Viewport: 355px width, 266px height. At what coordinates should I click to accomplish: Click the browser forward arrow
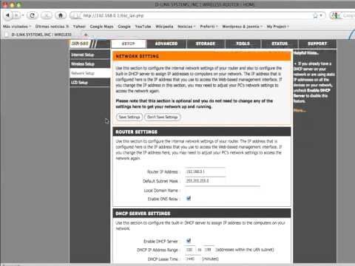click(x=16, y=16)
